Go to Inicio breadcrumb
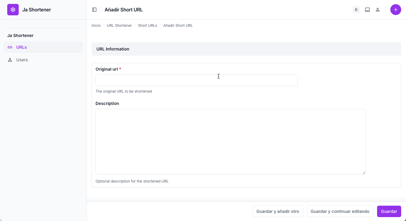The height and width of the screenshot is (221, 406). point(96,26)
